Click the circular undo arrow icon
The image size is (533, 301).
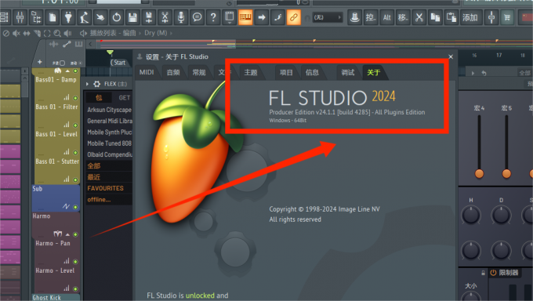click(117, 17)
